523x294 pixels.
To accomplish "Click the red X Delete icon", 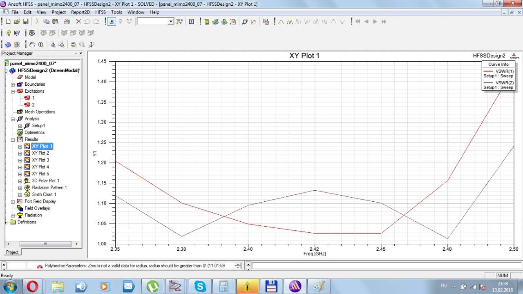I will pos(78,22).
